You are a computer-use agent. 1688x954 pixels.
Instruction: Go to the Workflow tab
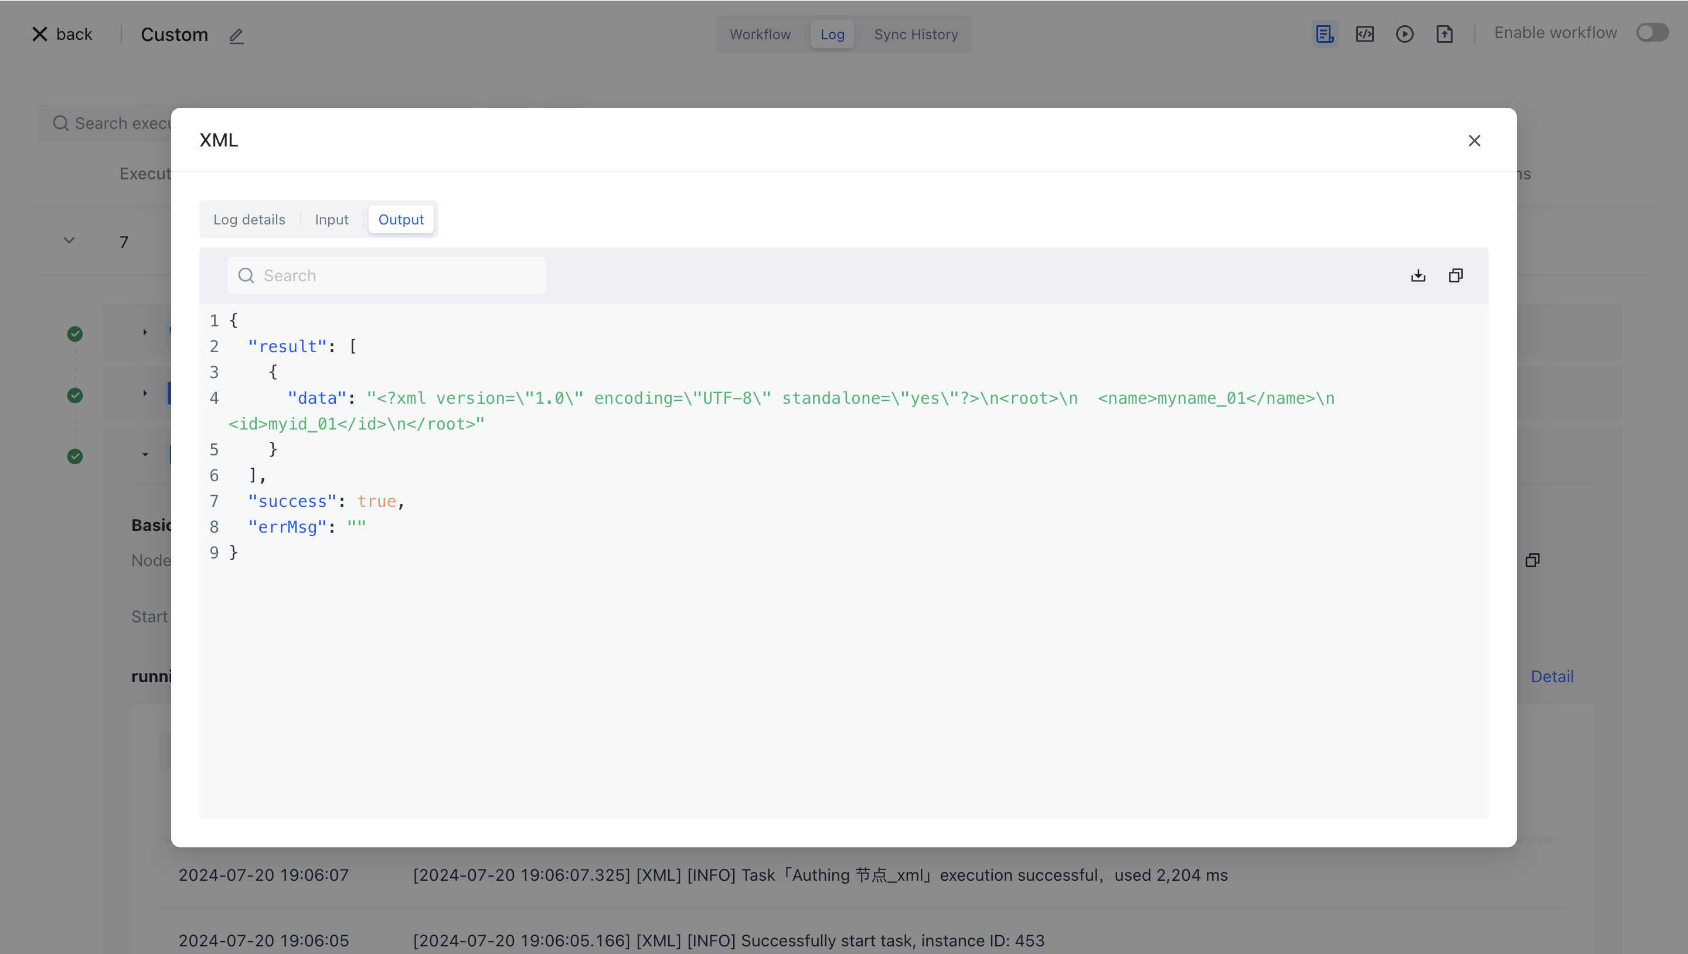(x=760, y=34)
